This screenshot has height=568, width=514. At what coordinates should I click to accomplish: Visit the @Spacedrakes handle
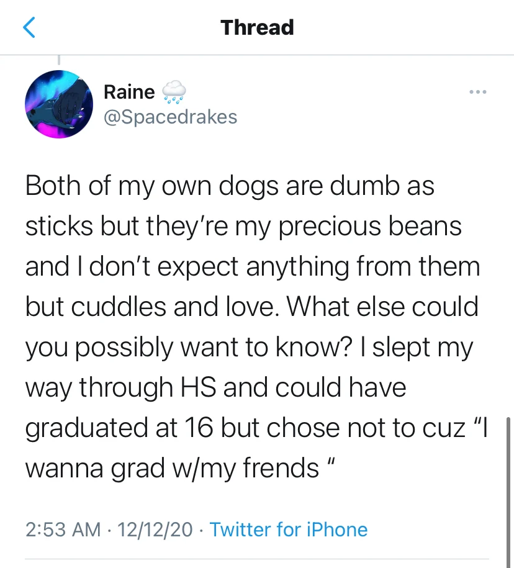[x=170, y=117]
